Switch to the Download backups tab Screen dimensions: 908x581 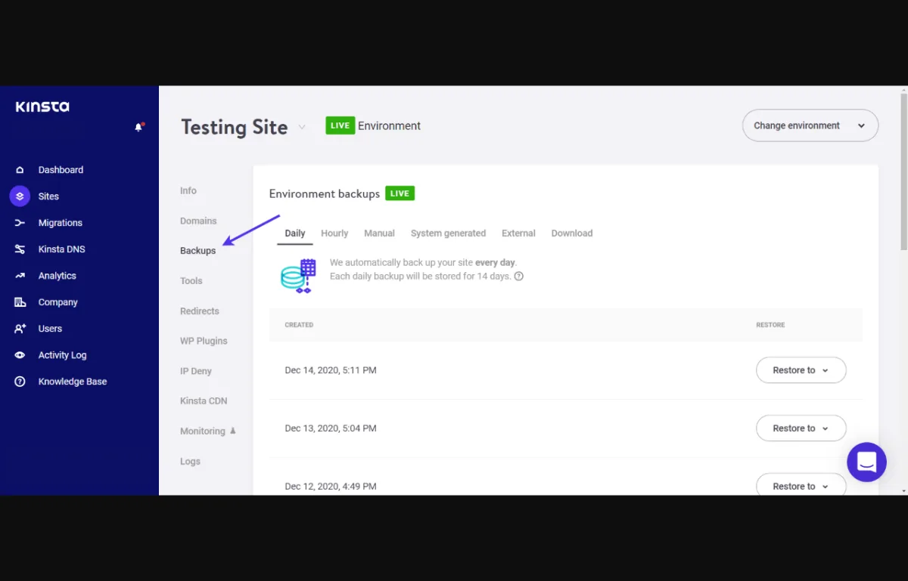pyautogui.click(x=572, y=233)
